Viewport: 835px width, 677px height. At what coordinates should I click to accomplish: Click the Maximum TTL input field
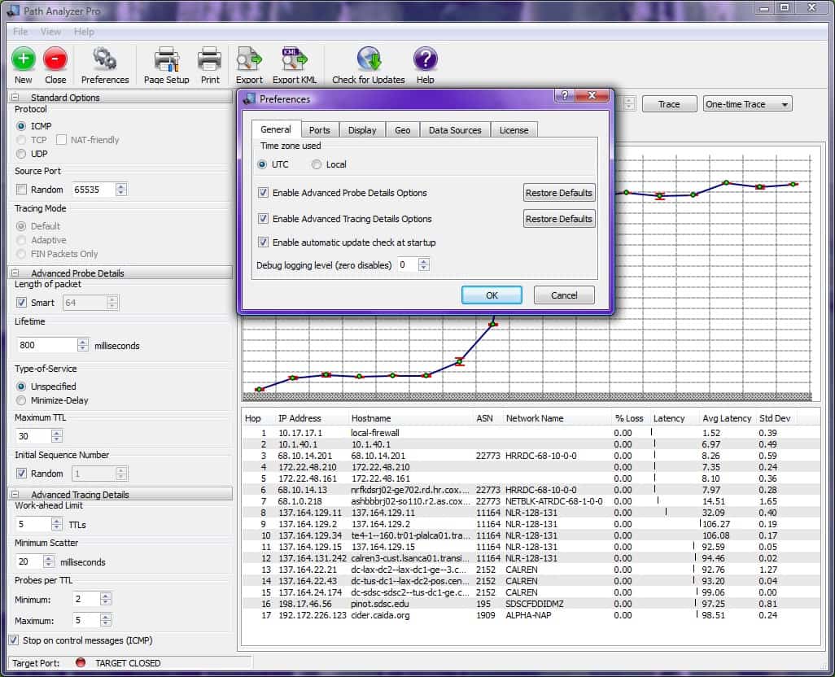[x=33, y=436]
